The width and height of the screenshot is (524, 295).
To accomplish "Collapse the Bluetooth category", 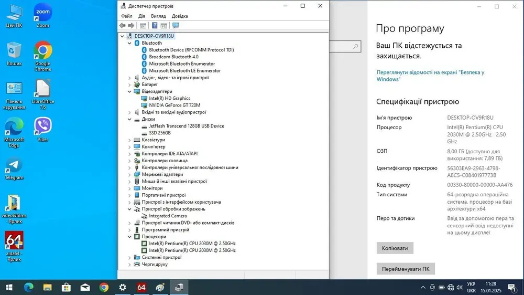I will 129,43.
